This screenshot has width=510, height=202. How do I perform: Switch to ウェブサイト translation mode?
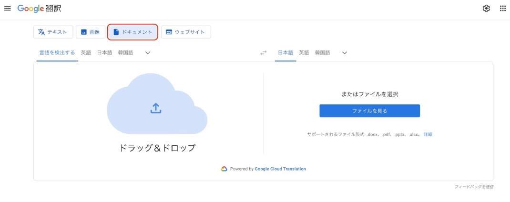[185, 32]
